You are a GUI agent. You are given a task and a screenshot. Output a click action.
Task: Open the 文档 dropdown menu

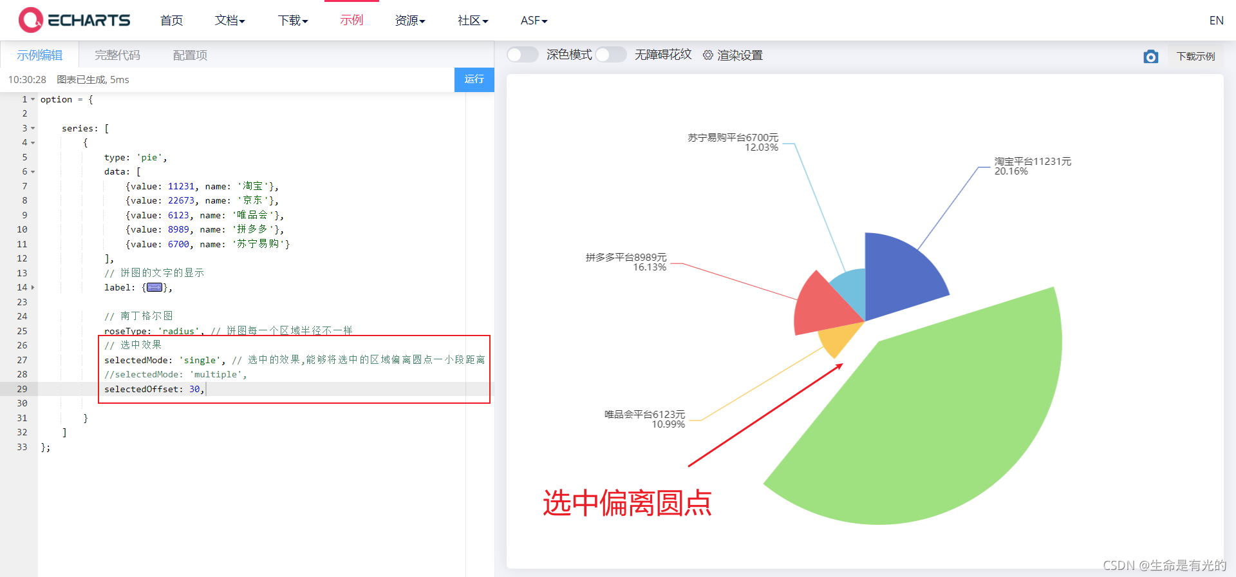click(230, 21)
